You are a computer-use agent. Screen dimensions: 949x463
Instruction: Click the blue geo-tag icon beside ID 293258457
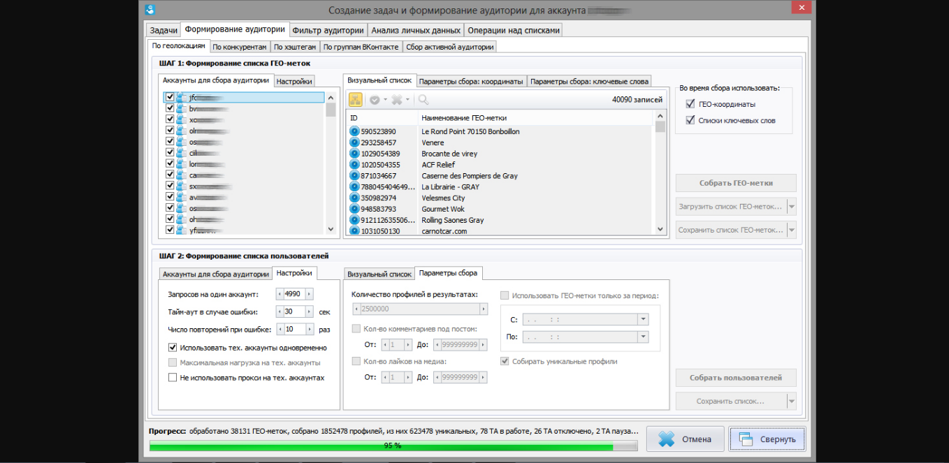click(354, 142)
